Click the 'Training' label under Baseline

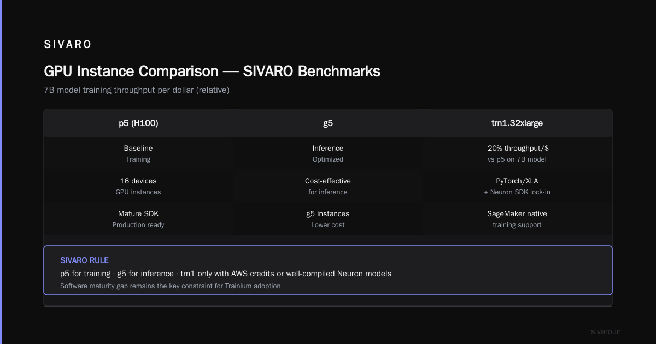click(138, 159)
